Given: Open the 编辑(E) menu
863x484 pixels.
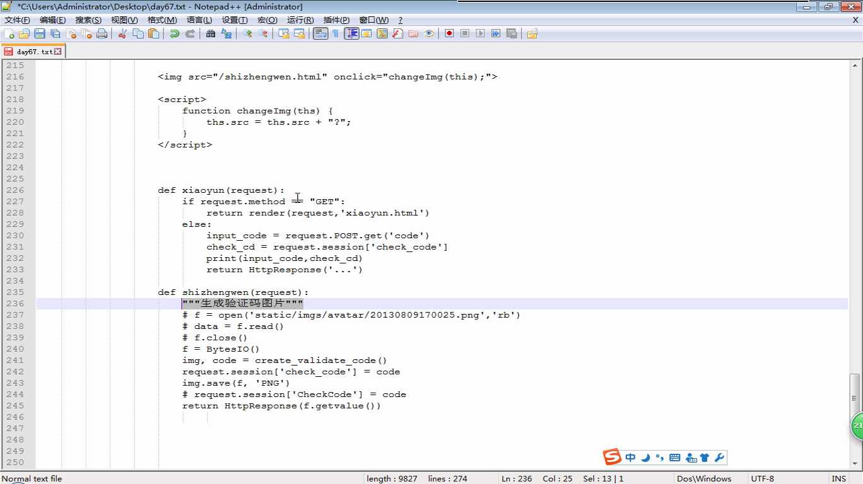Looking at the screenshot, I should [52, 20].
